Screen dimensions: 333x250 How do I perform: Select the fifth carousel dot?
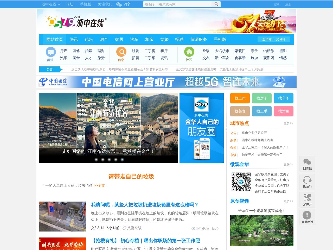[x=122, y=160]
